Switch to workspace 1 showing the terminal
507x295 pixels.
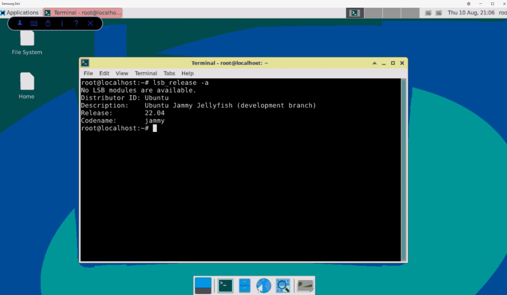click(355, 13)
